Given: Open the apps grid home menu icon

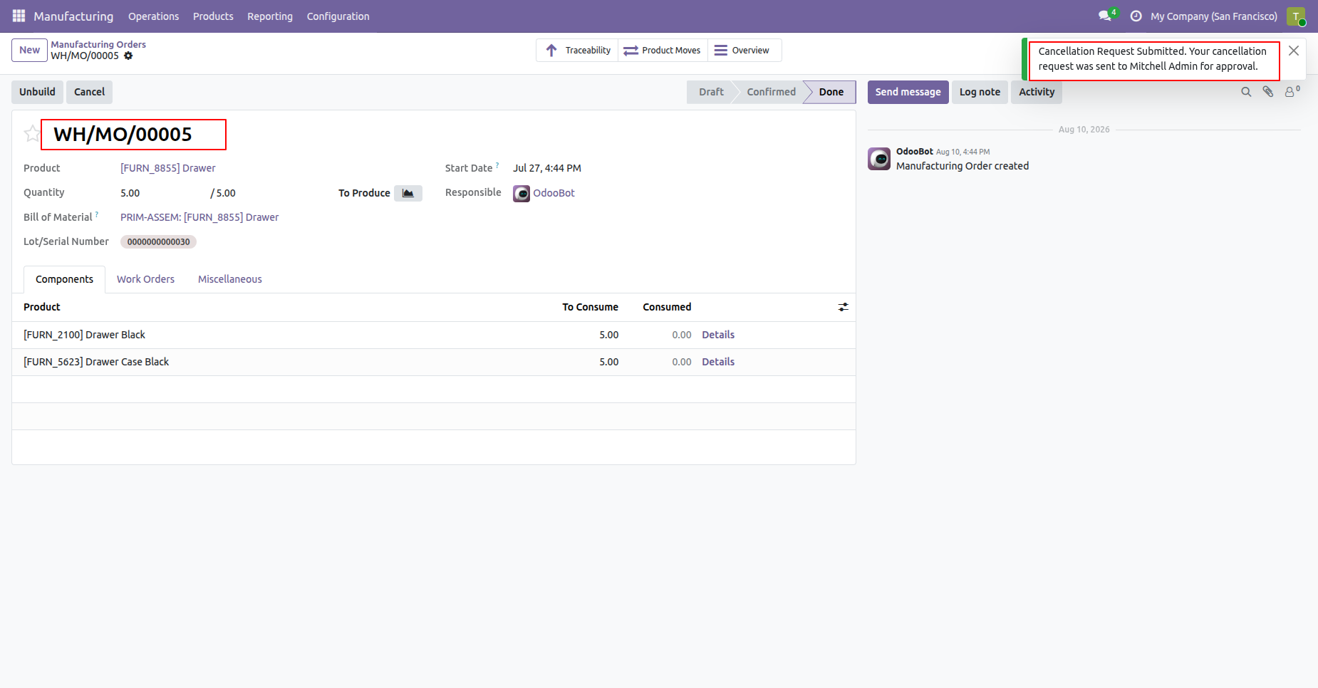Looking at the screenshot, I should [19, 16].
